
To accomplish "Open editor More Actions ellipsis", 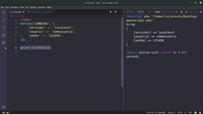I will point(121,12).
